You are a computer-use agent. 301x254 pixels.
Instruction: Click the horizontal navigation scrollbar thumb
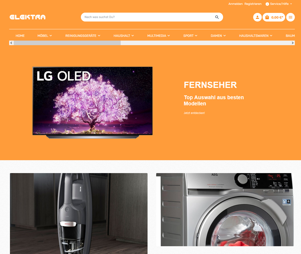click(x=67, y=43)
